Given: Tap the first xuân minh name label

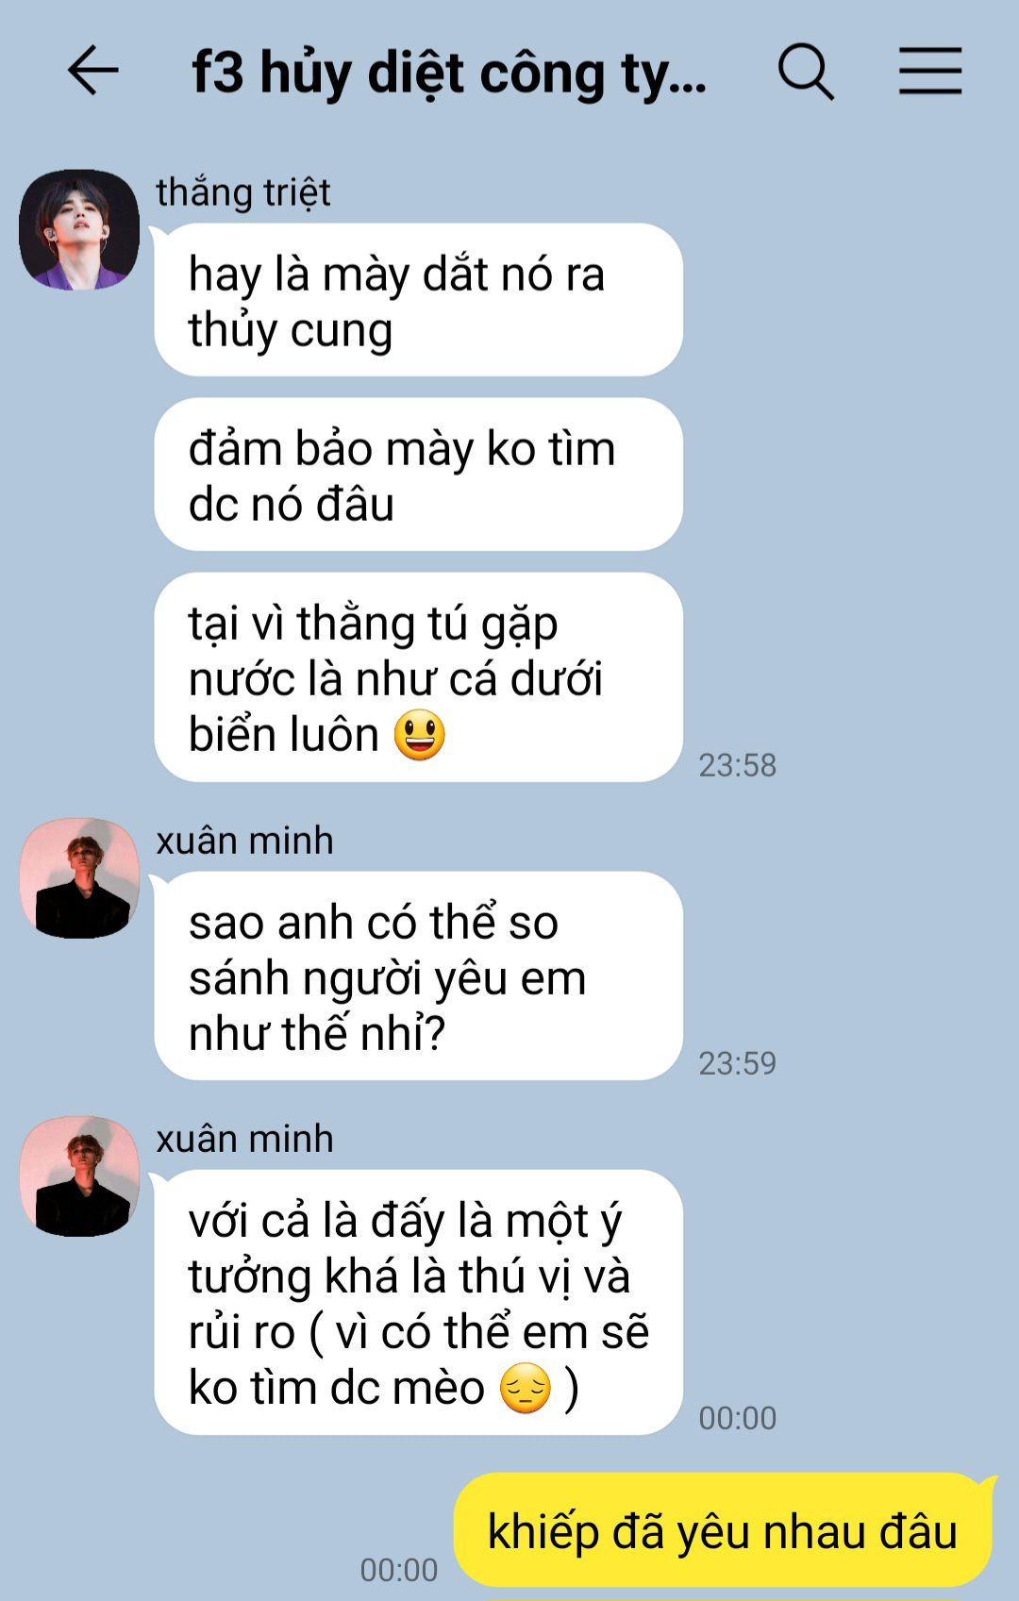Looking at the screenshot, I should 245,841.
